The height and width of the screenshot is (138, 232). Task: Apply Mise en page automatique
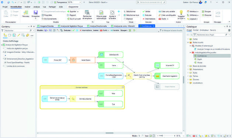click(x=101, y=15)
